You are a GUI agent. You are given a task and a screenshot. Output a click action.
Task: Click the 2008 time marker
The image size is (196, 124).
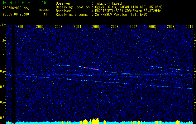click(x=152, y=26)
